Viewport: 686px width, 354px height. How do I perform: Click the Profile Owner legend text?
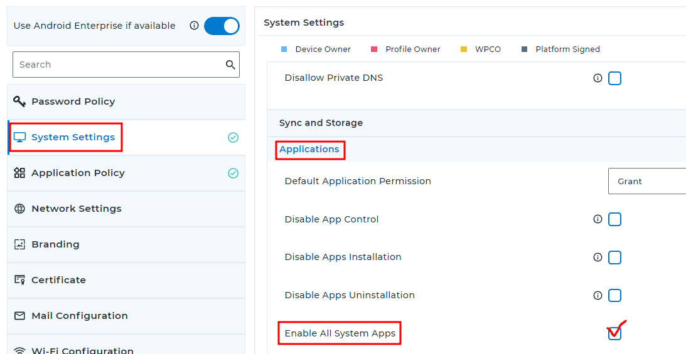pos(413,49)
